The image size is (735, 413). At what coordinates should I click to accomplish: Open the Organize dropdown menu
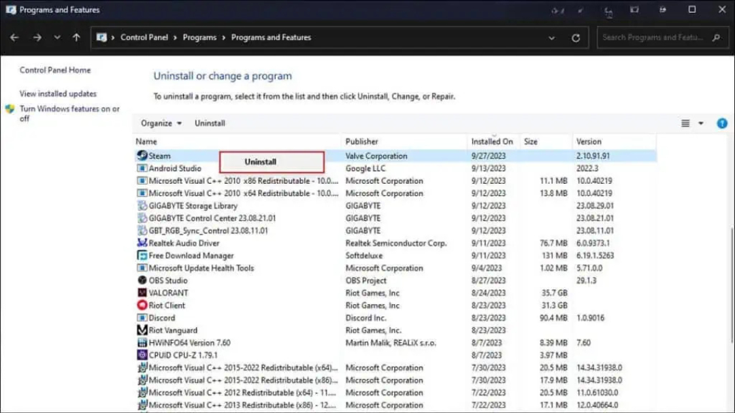pyautogui.click(x=161, y=123)
